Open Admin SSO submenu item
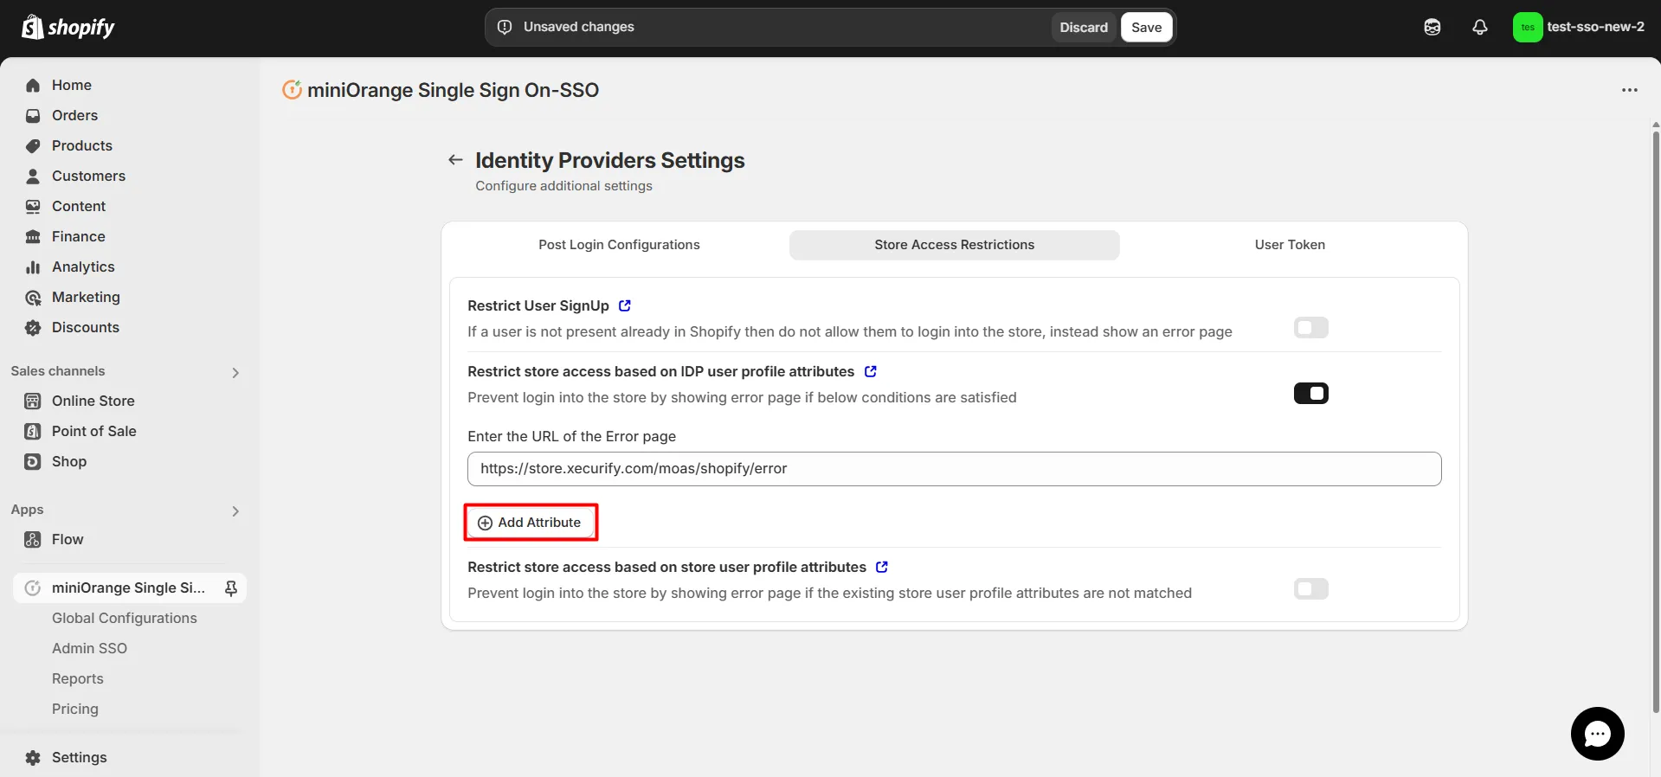Screen dimensions: 1661x777 (89, 648)
